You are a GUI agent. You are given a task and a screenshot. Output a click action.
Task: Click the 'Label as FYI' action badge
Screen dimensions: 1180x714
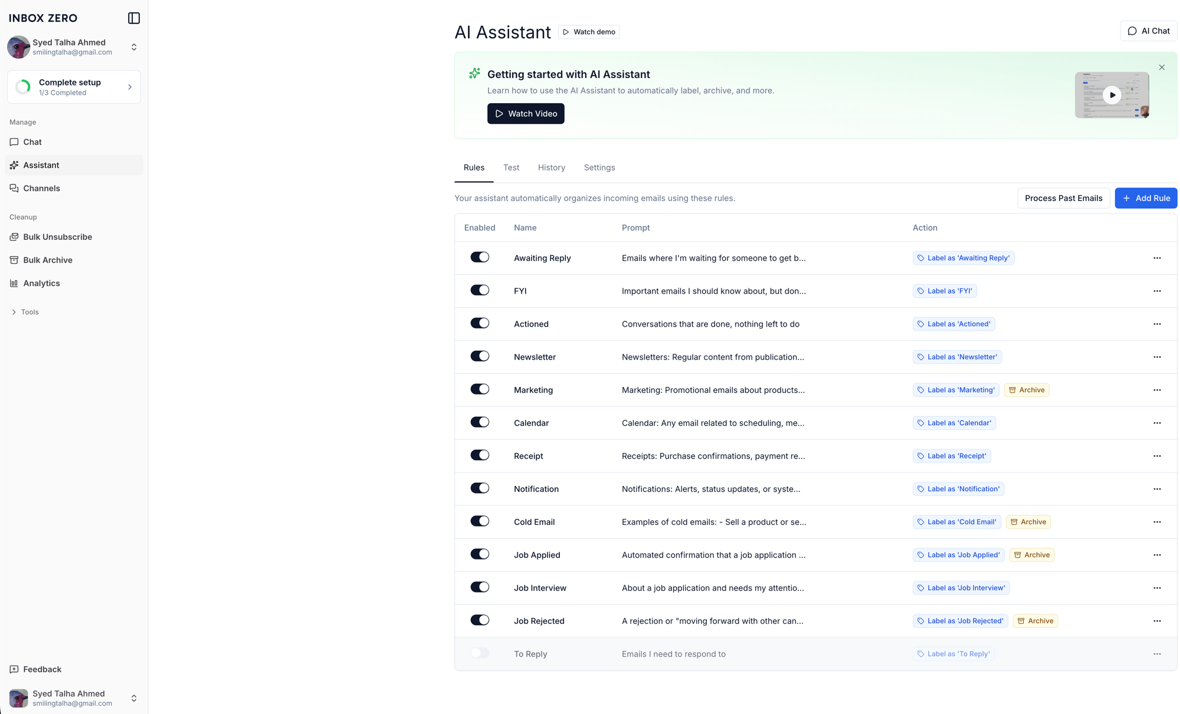click(945, 291)
